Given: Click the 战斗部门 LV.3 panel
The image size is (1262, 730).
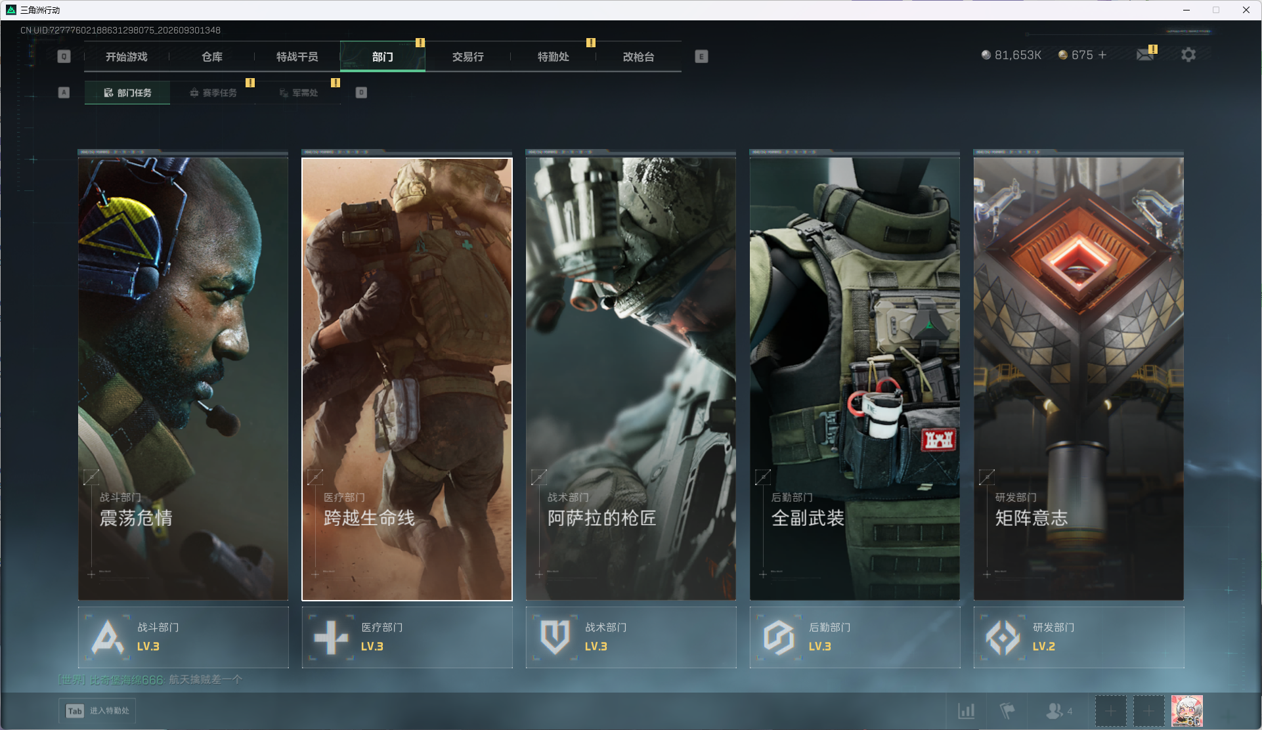Looking at the screenshot, I should pos(183,637).
